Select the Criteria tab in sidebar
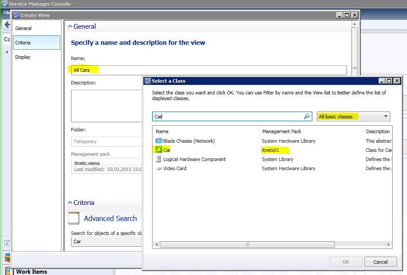This screenshot has width=407, height=275. (23, 43)
